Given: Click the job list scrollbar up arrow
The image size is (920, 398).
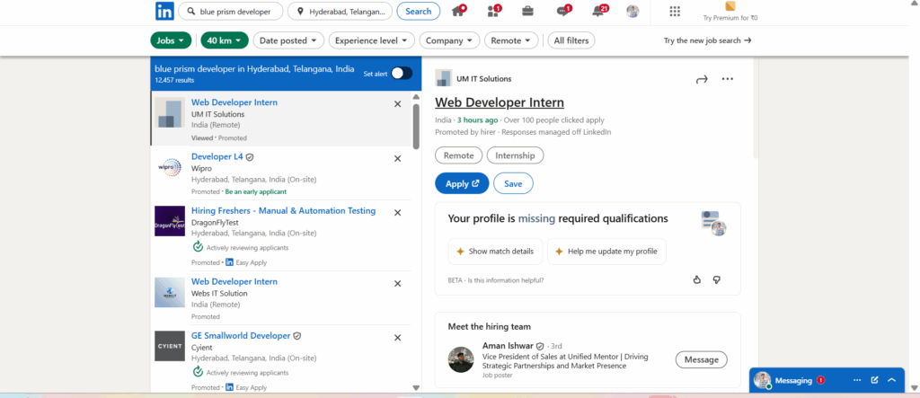Looking at the screenshot, I should click(416, 97).
